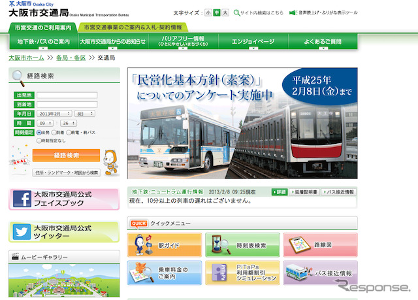
Task: Expand the hour dropdown showing 09
Action: click(x=44, y=123)
